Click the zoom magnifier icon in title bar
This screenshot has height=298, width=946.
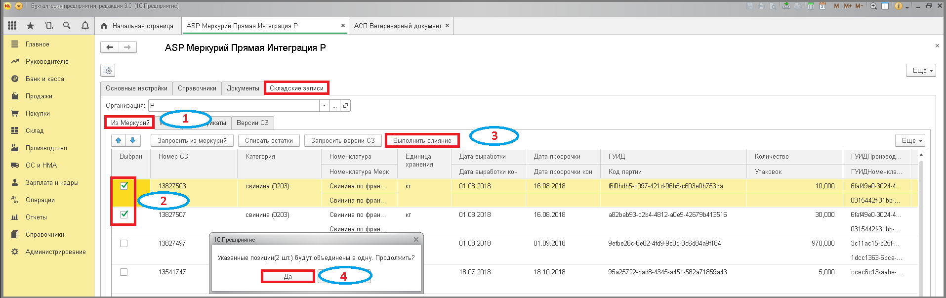tap(873, 6)
